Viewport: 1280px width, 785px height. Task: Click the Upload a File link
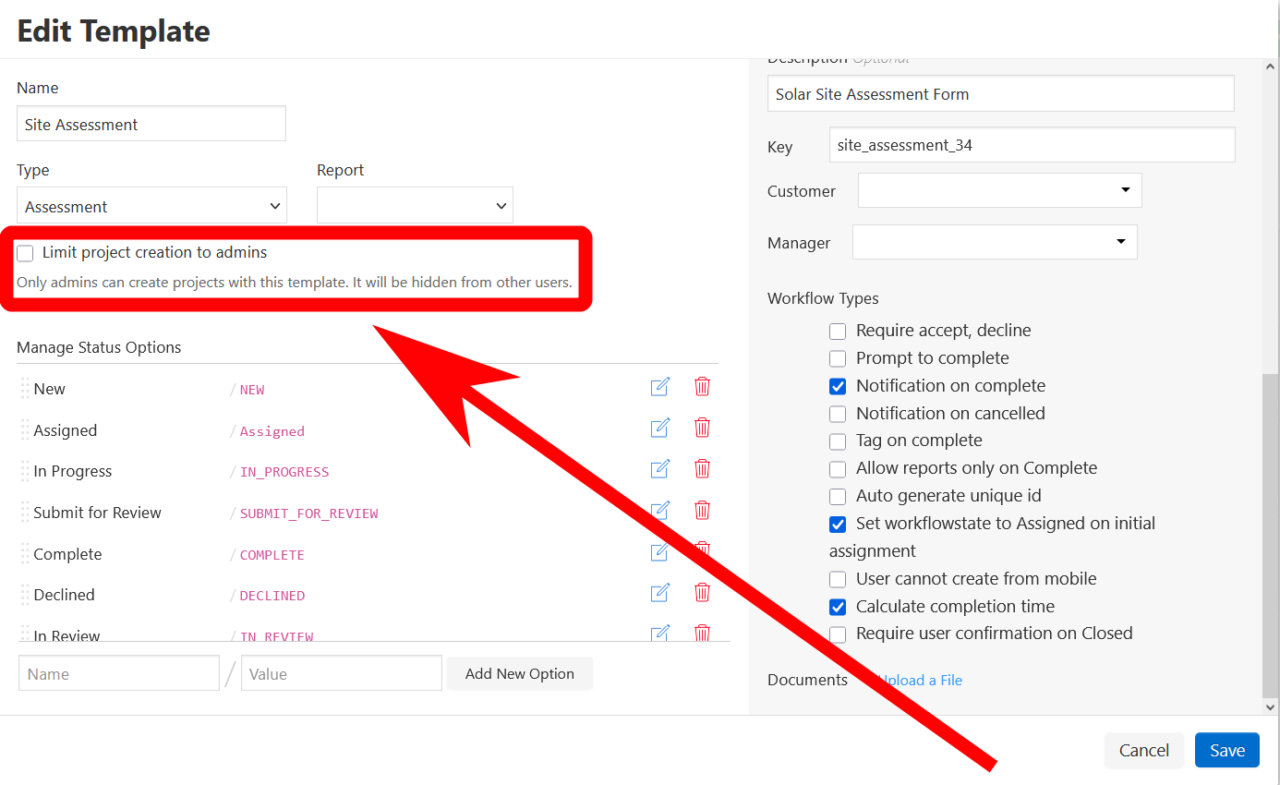(920, 681)
